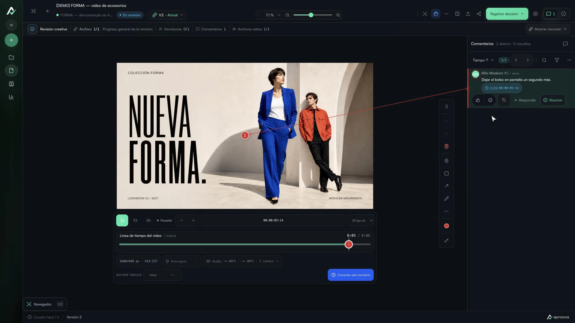The height and width of the screenshot is (323, 575).
Task: Search comments with the magnifier icon
Action: click(x=544, y=60)
